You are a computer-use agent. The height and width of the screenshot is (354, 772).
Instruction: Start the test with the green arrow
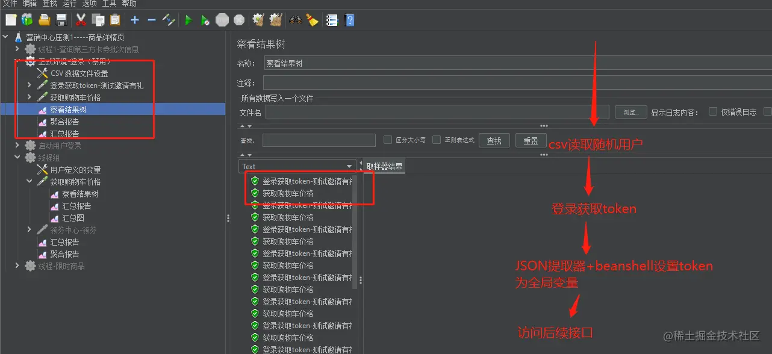pyautogui.click(x=188, y=20)
